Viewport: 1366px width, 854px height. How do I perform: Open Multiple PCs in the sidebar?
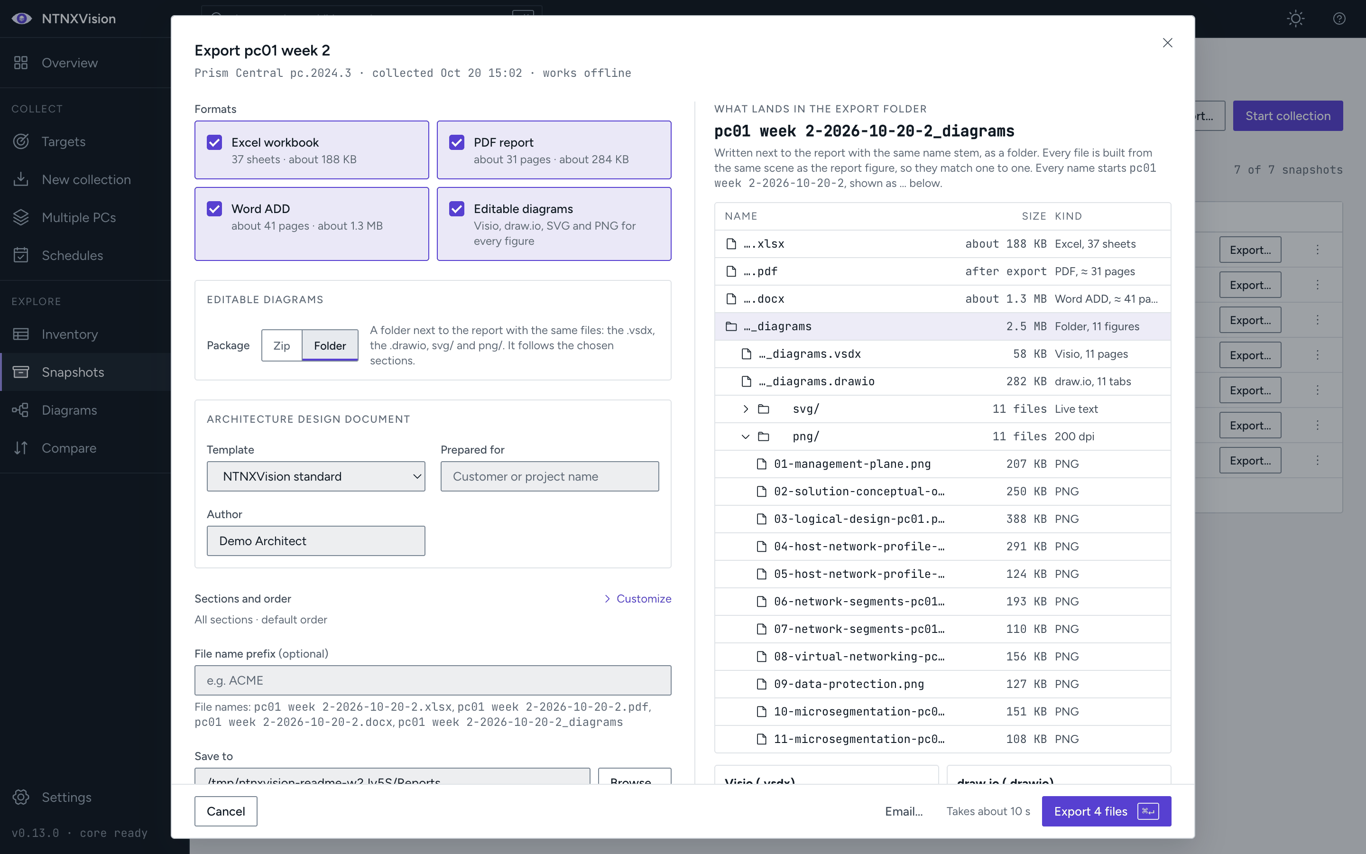click(x=85, y=217)
